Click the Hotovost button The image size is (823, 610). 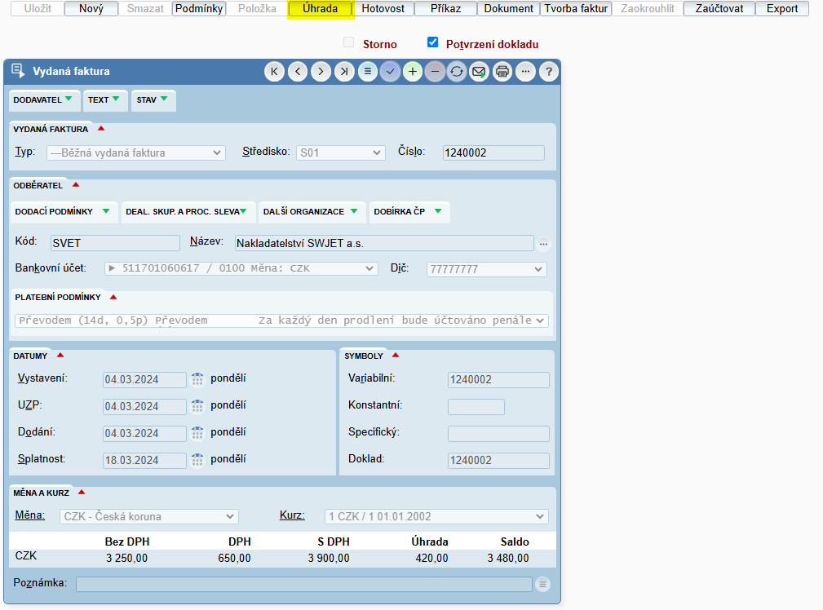pyautogui.click(x=383, y=8)
